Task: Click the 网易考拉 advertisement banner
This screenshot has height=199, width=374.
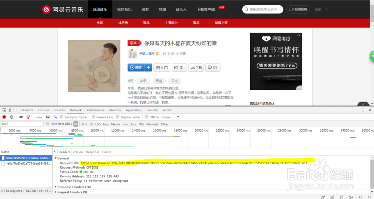Action: point(276,61)
